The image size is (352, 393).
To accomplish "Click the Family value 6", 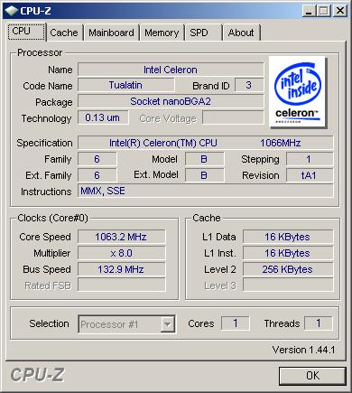I will tap(97, 159).
